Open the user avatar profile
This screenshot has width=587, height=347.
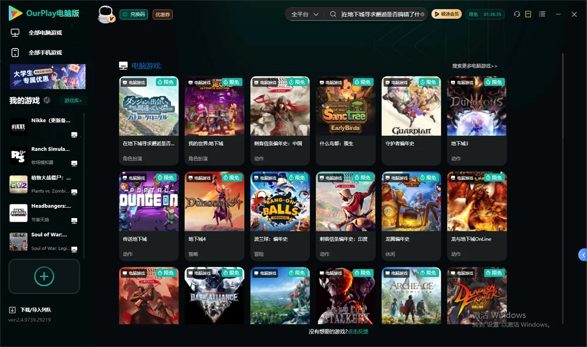[106, 15]
